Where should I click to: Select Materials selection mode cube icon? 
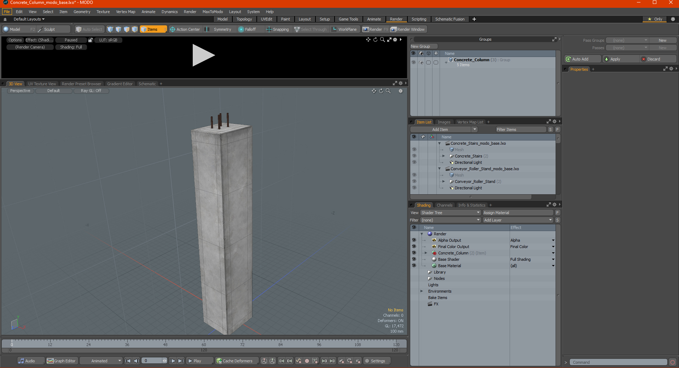pyautogui.click(x=135, y=29)
